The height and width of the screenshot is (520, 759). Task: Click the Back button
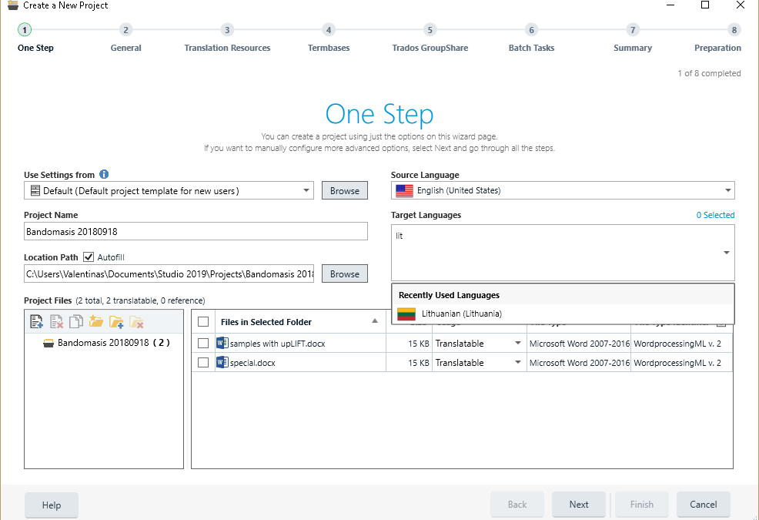coord(517,505)
